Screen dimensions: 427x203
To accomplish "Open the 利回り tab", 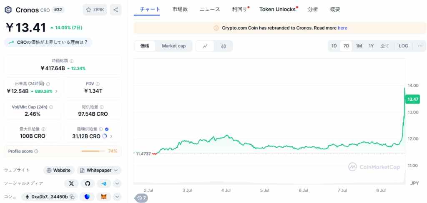I will tap(240, 9).
